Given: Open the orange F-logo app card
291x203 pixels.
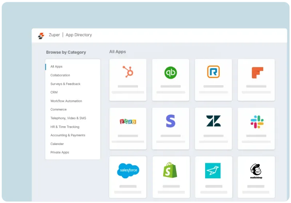Looking at the screenshot, I should tap(256, 80).
